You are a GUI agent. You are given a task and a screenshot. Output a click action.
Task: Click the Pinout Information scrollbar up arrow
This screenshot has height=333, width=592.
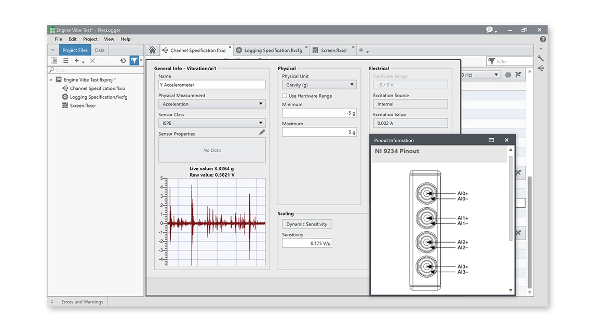[x=511, y=150]
